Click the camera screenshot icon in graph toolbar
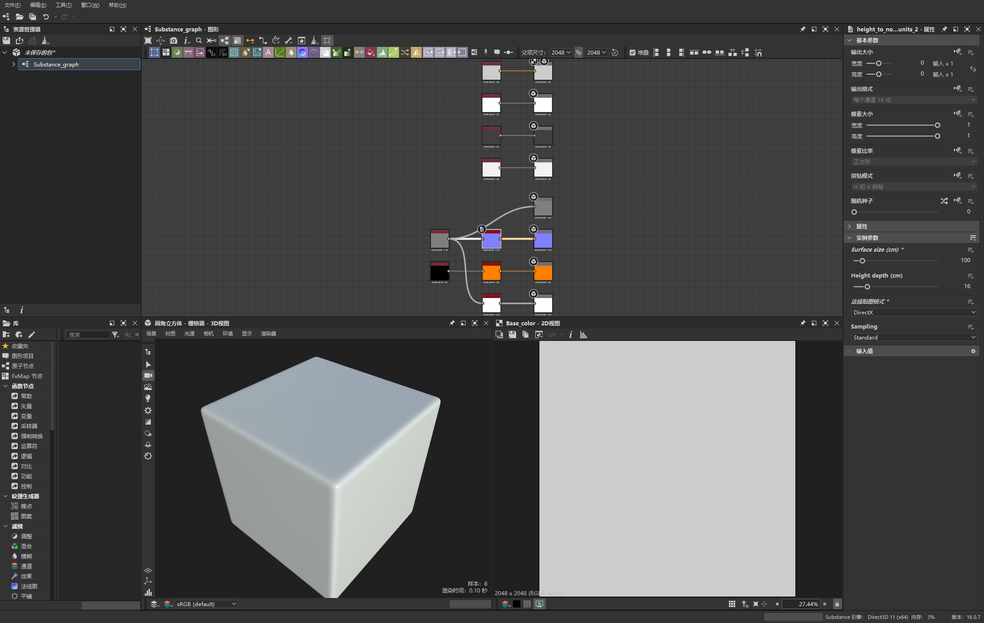The height and width of the screenshot is (623, 984). click(174, 41)
